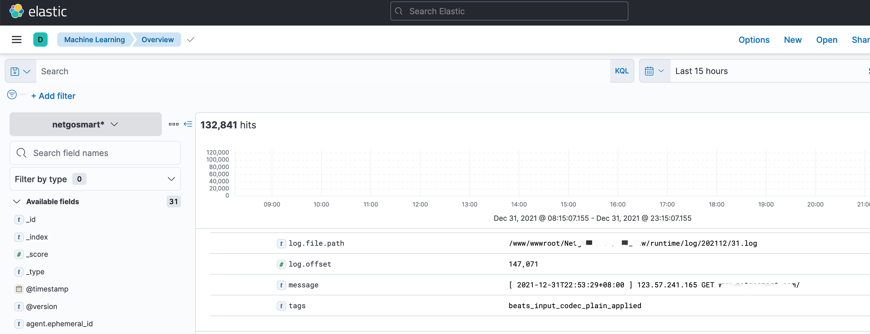Open the netgosmart* index pattern dropdown
This screenshot has width=870, height=334.
click(85, 124)
